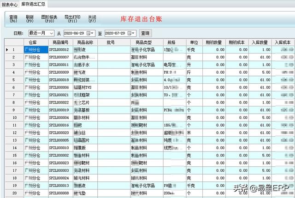
Task: Switch to the 报表中心 tab
Action: (10, 4)
